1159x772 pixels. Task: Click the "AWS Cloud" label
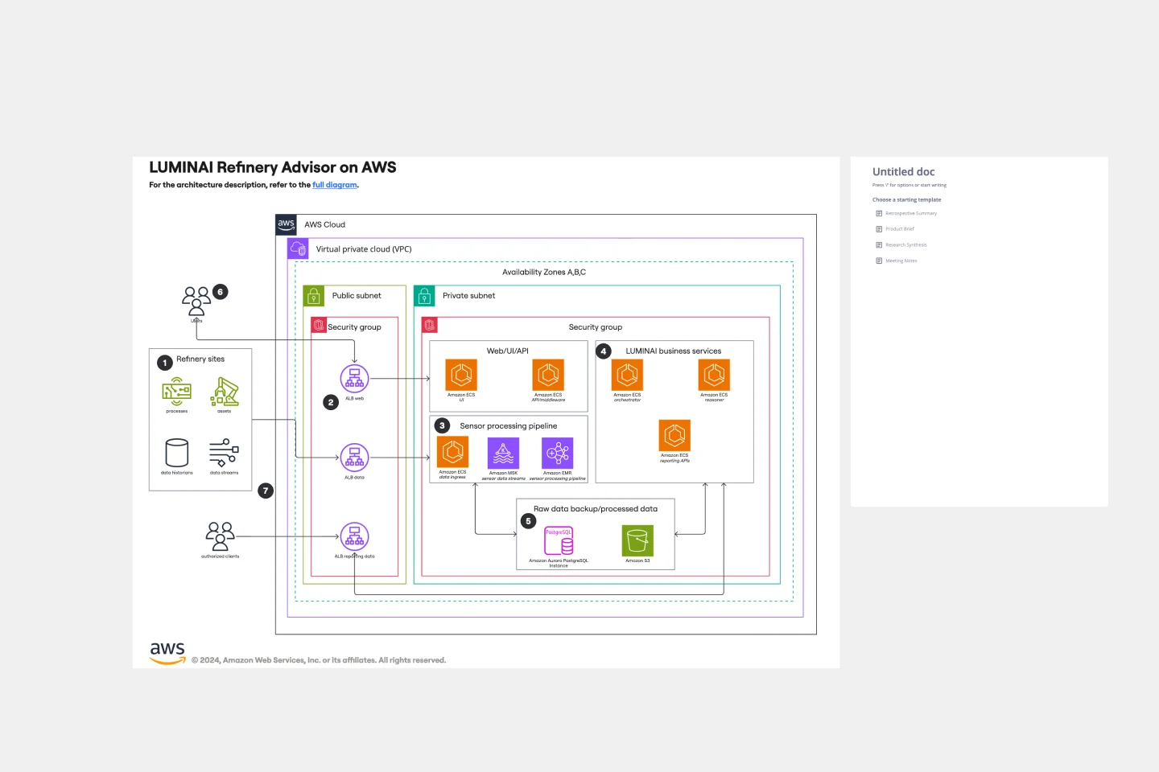click(x=324, y=224)
